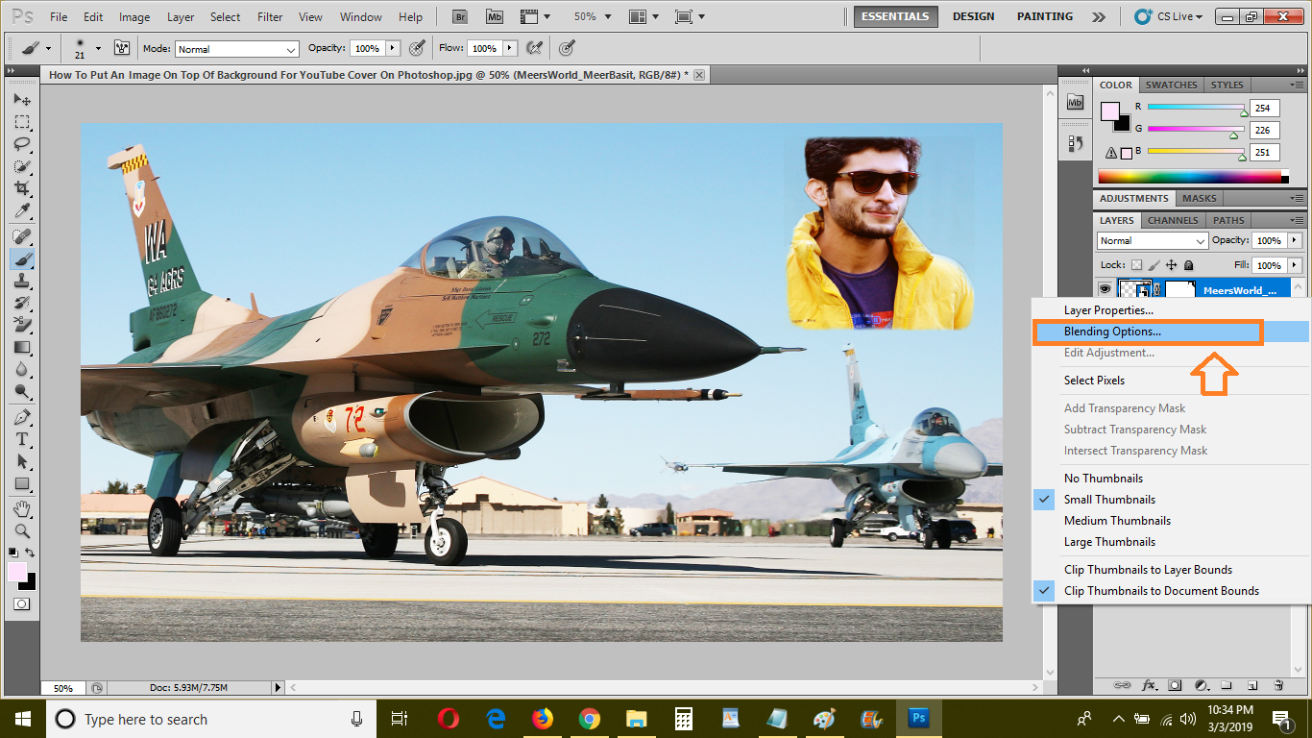Toggle the Brush panel button in options bar
Screen dimensions: 1312x738
click(122, 48)
